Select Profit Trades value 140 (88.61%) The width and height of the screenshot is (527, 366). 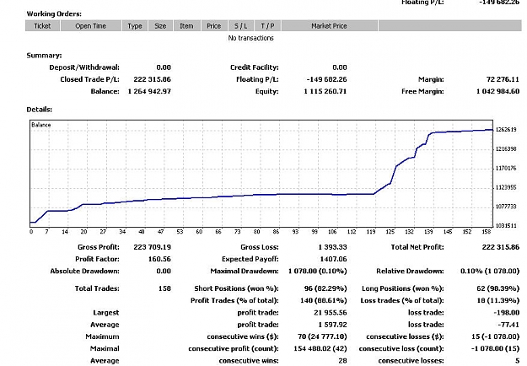tap(324, 300)
